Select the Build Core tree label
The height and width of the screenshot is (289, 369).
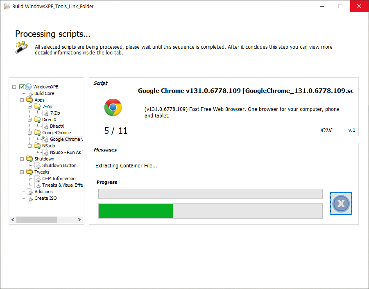click(x=44, y=93)
